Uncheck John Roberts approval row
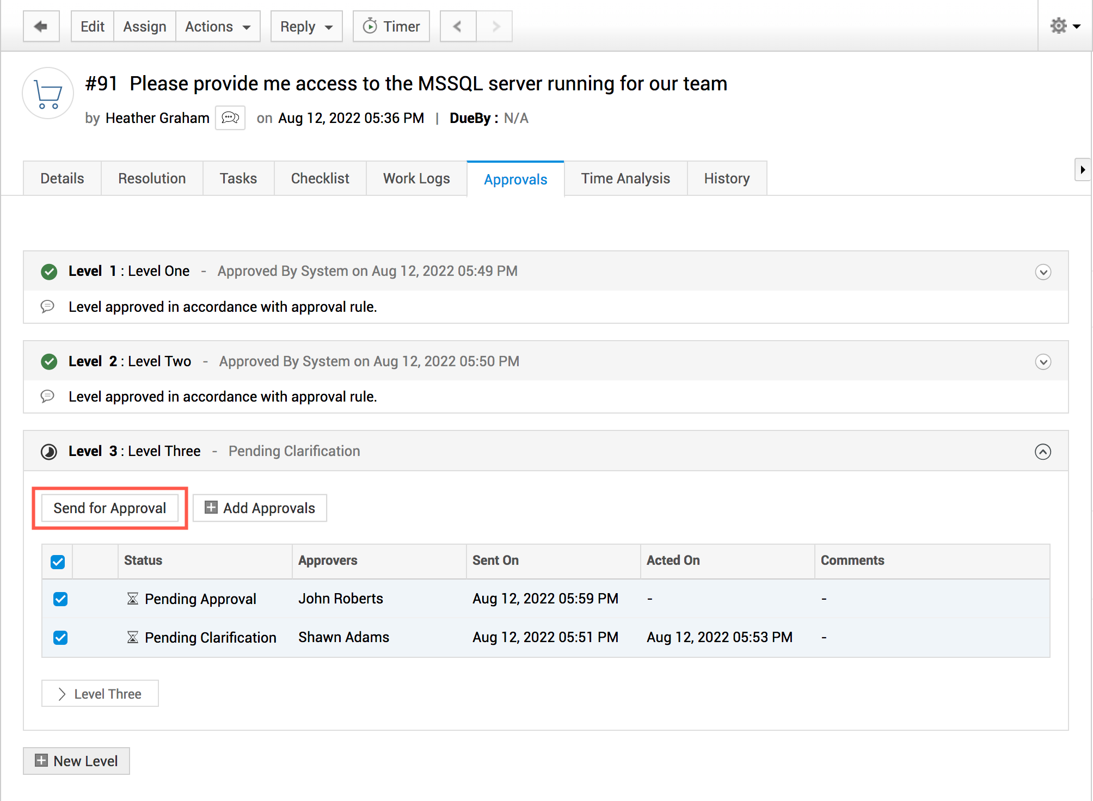 coord(60,599)
